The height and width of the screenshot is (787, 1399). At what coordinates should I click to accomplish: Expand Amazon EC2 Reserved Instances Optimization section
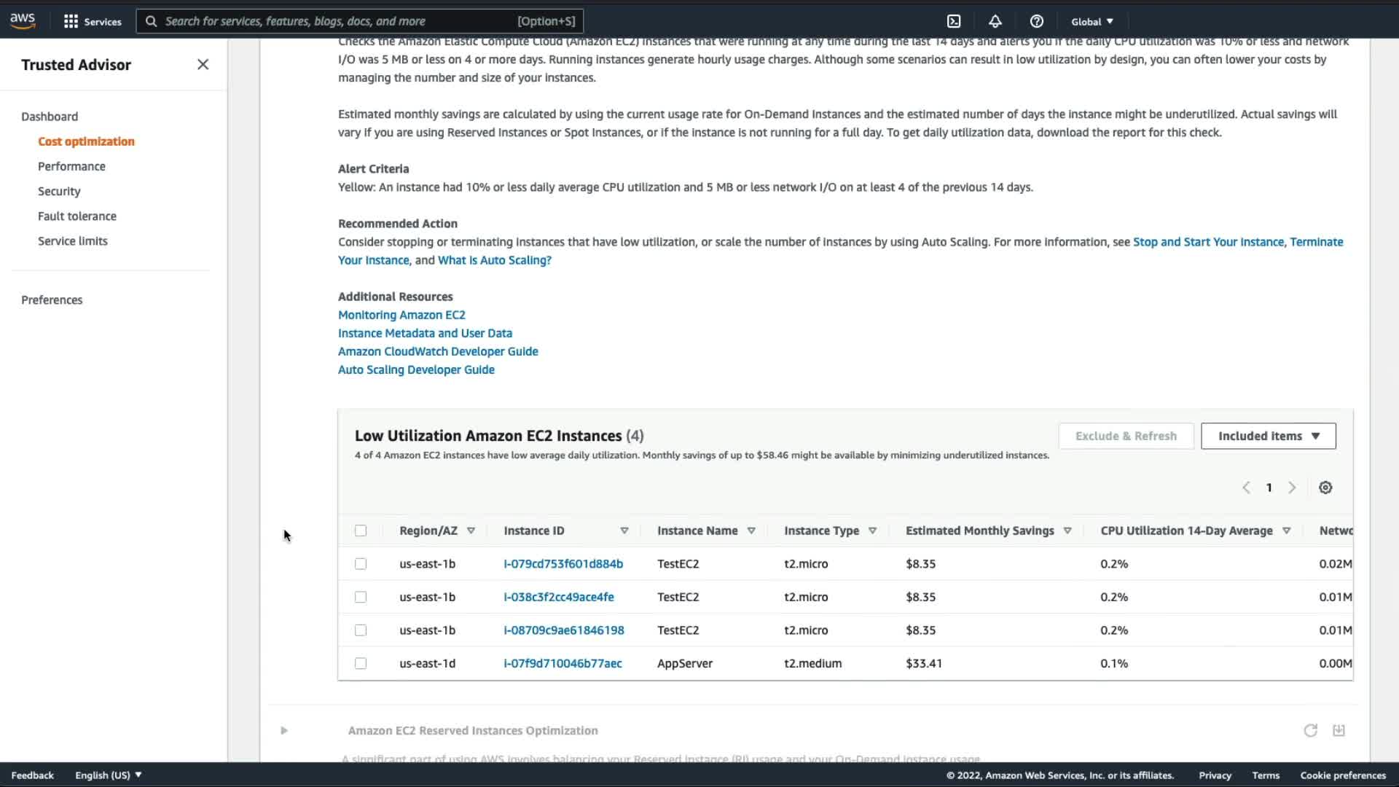point(284,730)
